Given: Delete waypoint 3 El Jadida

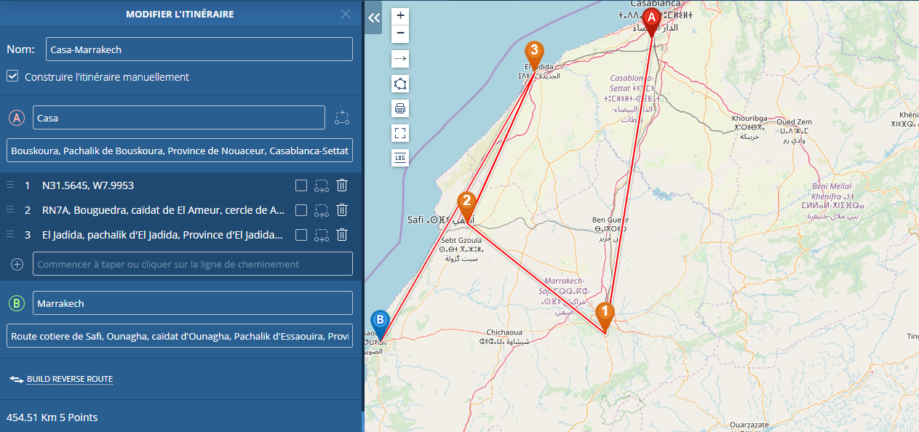Looking at the screenshot, I should tap(342, 235).
